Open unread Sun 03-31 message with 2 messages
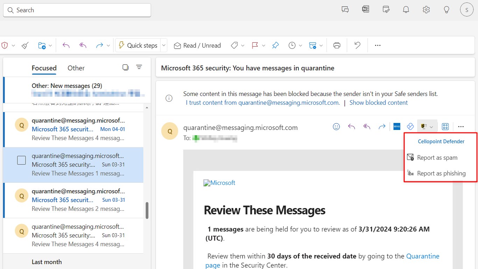This screenshot has width=478, height=269. click(73, 200)
